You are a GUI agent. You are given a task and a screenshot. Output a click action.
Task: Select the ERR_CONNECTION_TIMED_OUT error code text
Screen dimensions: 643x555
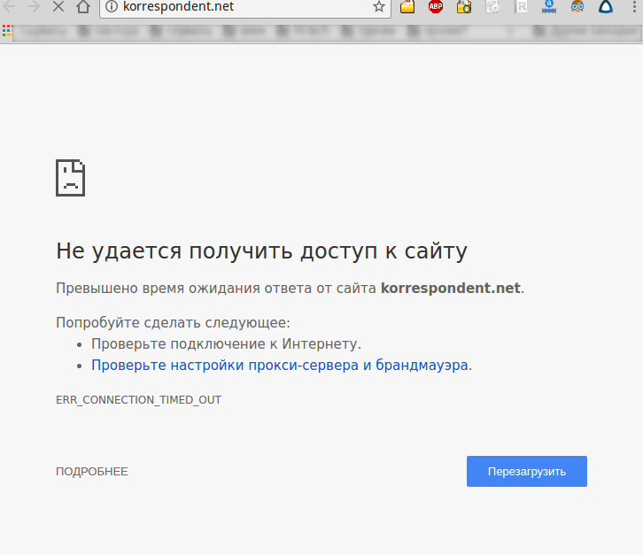(x=138, y=399)
